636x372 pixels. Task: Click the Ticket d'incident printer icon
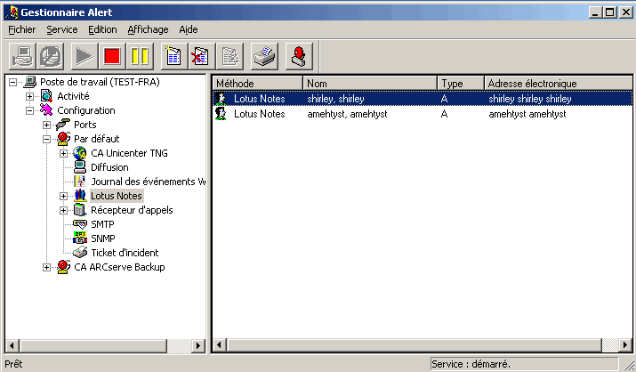point(80,253)
